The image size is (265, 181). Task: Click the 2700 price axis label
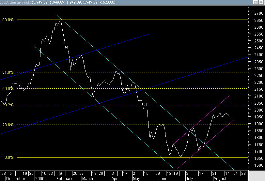point(259,13)
